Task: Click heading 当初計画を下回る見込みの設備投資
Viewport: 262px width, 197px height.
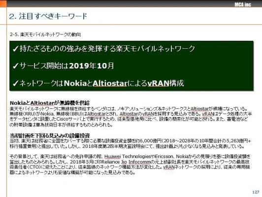Action: coord(50,135)
